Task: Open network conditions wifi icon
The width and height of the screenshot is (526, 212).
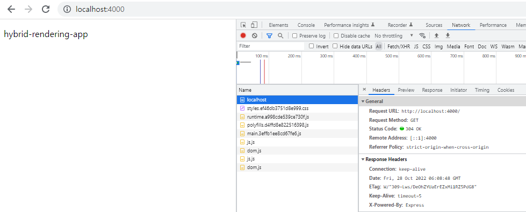Action: (422, 35)
